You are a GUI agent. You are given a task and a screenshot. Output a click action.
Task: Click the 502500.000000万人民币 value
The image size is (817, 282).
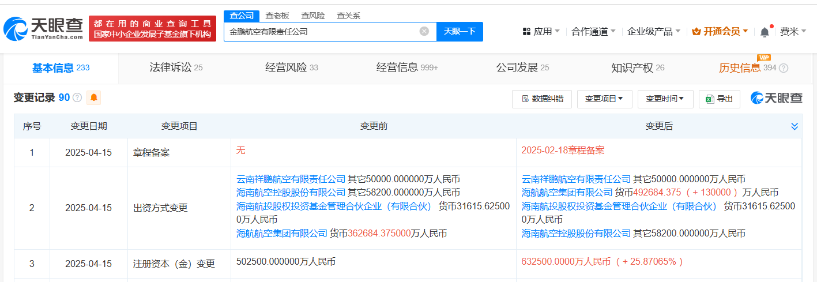click(286, 262)
